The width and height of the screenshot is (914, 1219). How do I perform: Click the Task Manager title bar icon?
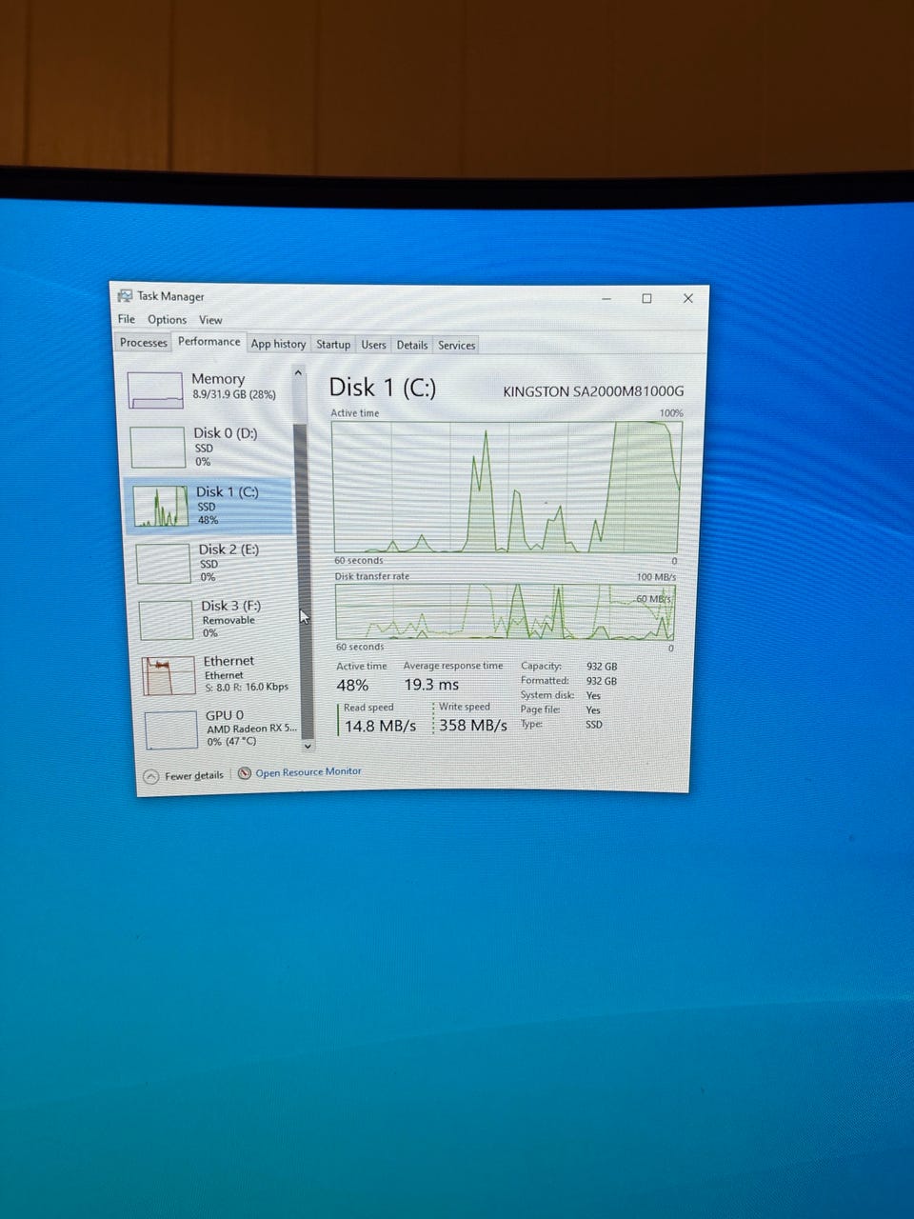tap(125, 295)
